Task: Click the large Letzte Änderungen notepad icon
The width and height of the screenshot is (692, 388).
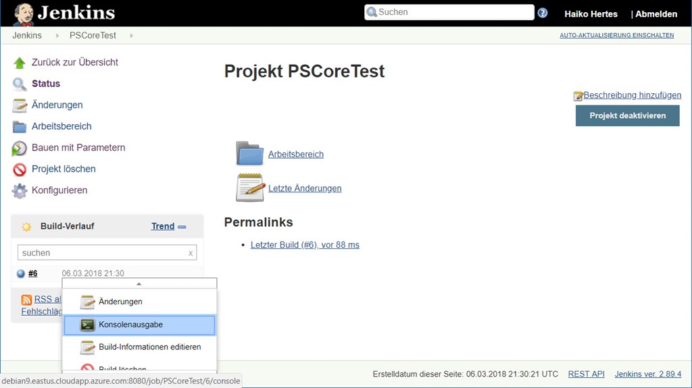Action: coord(250,188)
